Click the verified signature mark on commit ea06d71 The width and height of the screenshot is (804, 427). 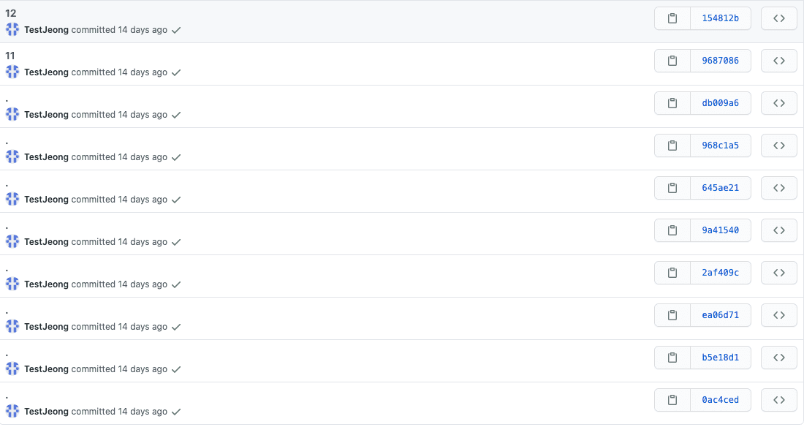(175, 328)
